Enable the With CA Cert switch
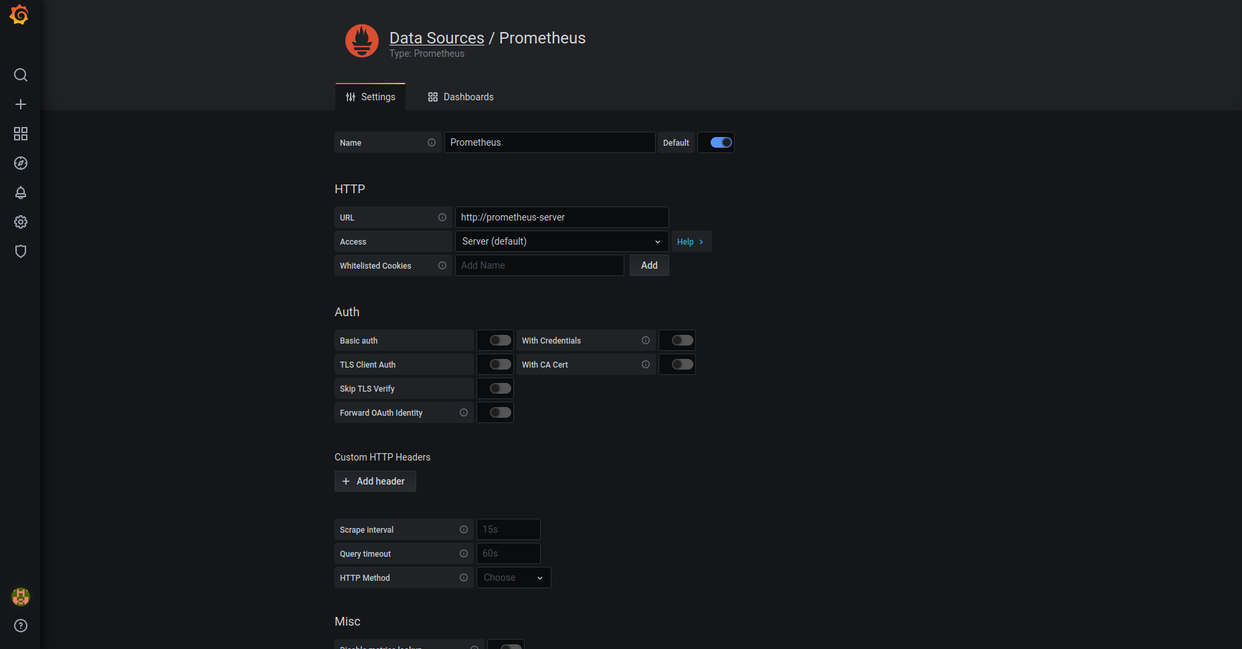 (x=682, y=364)
